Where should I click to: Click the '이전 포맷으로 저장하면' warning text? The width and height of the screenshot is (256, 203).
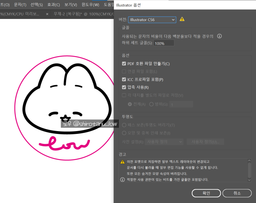(x=168, y=162)
